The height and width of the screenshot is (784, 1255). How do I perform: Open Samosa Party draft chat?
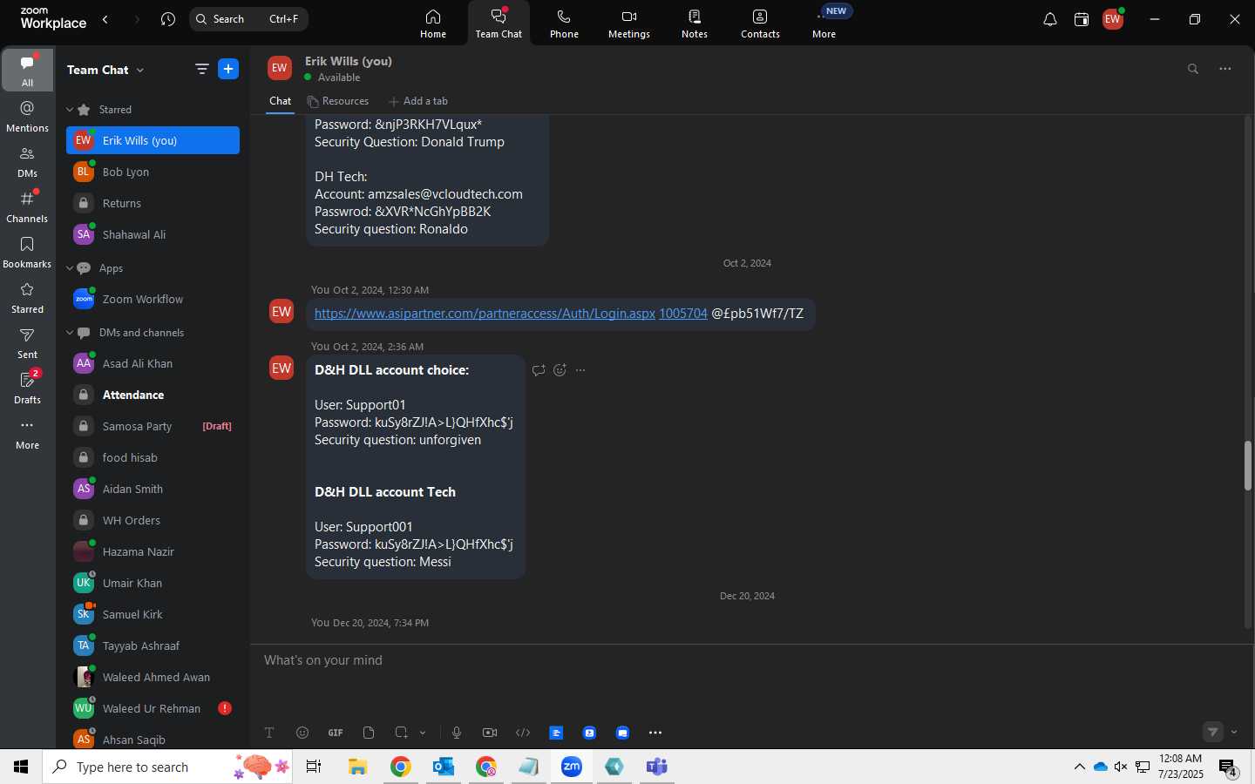pyautogui.click(x=153, y=426)
